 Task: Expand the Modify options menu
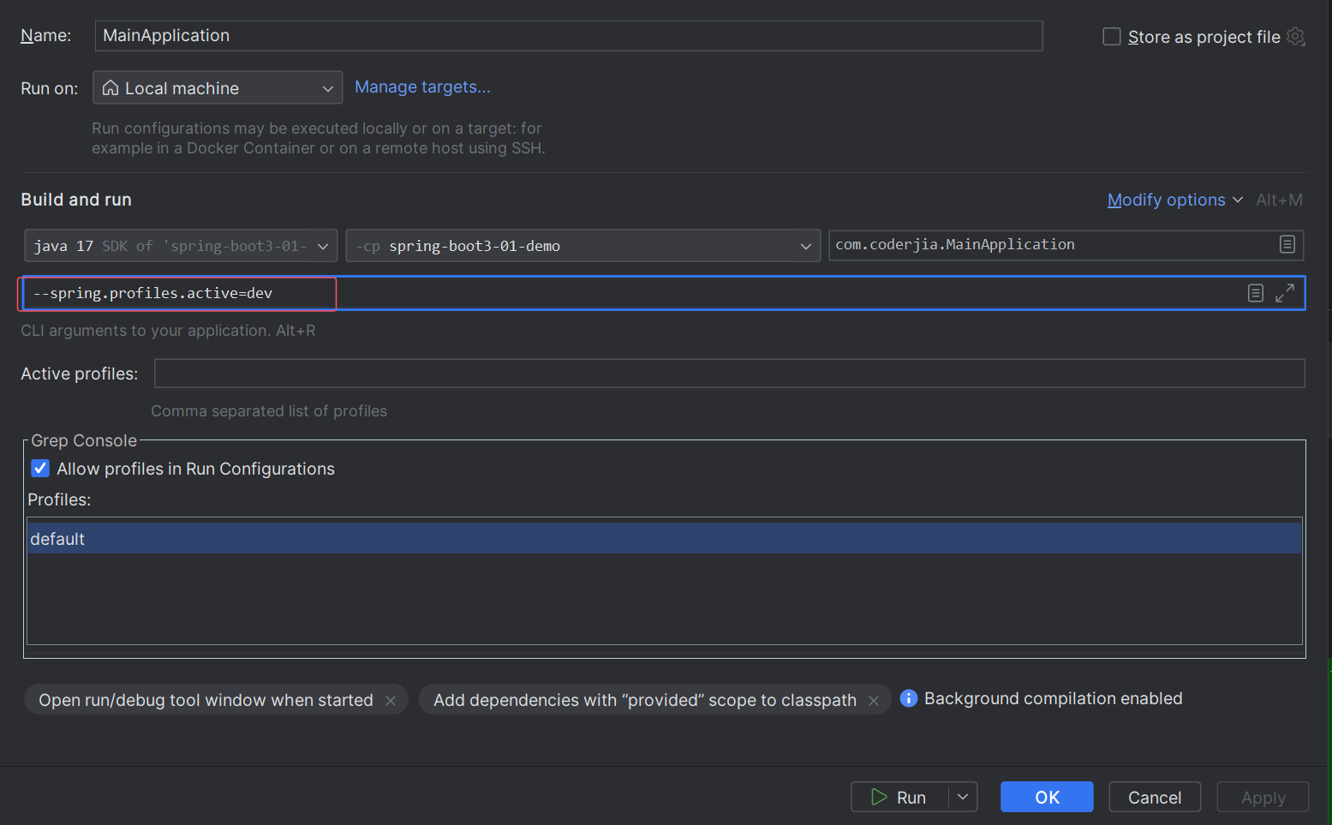tap(1174, 200)
